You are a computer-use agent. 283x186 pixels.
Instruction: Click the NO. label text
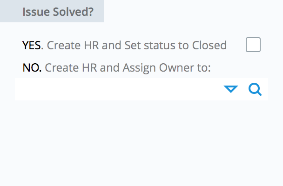tap(32, 68)
